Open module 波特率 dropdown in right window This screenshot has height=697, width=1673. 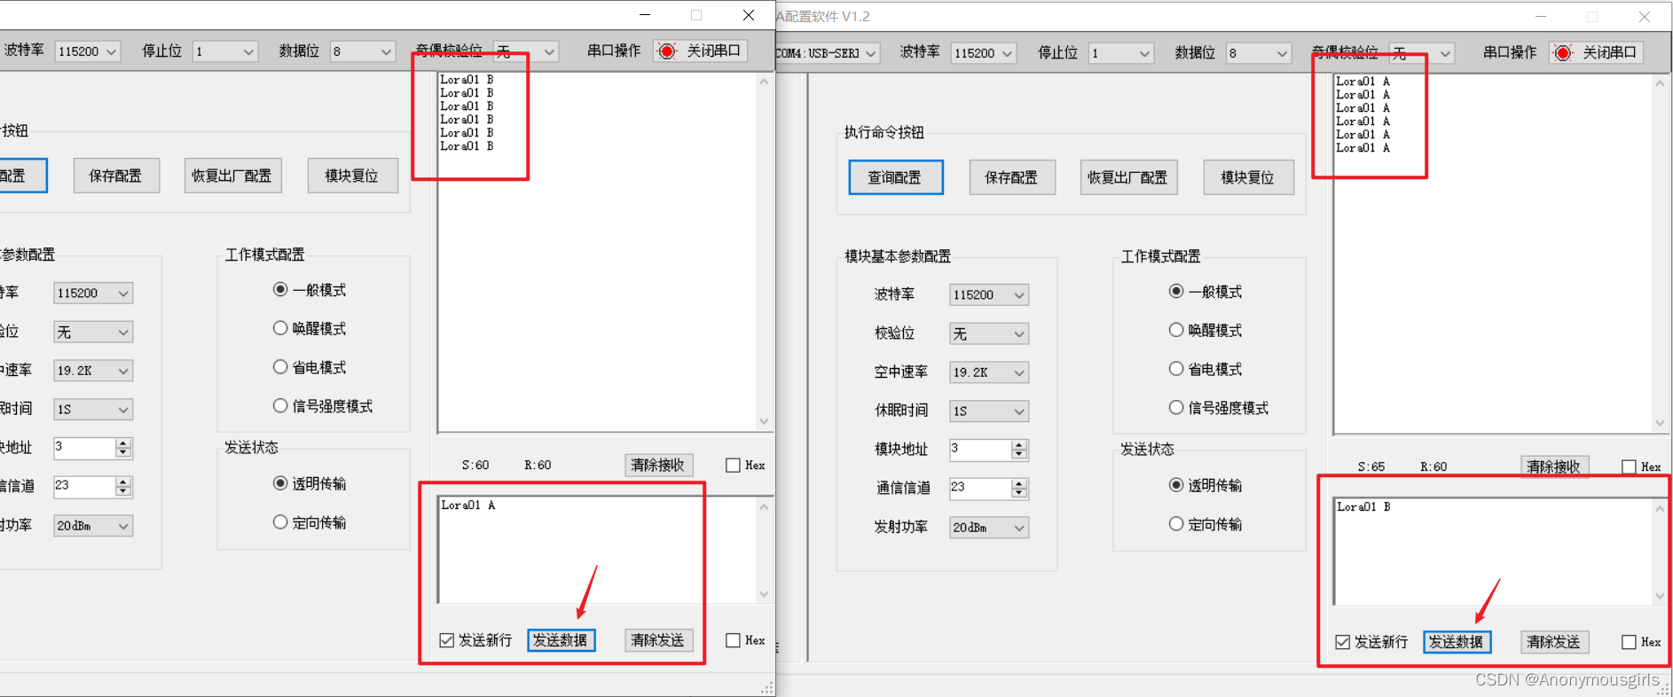click(989, 294)
